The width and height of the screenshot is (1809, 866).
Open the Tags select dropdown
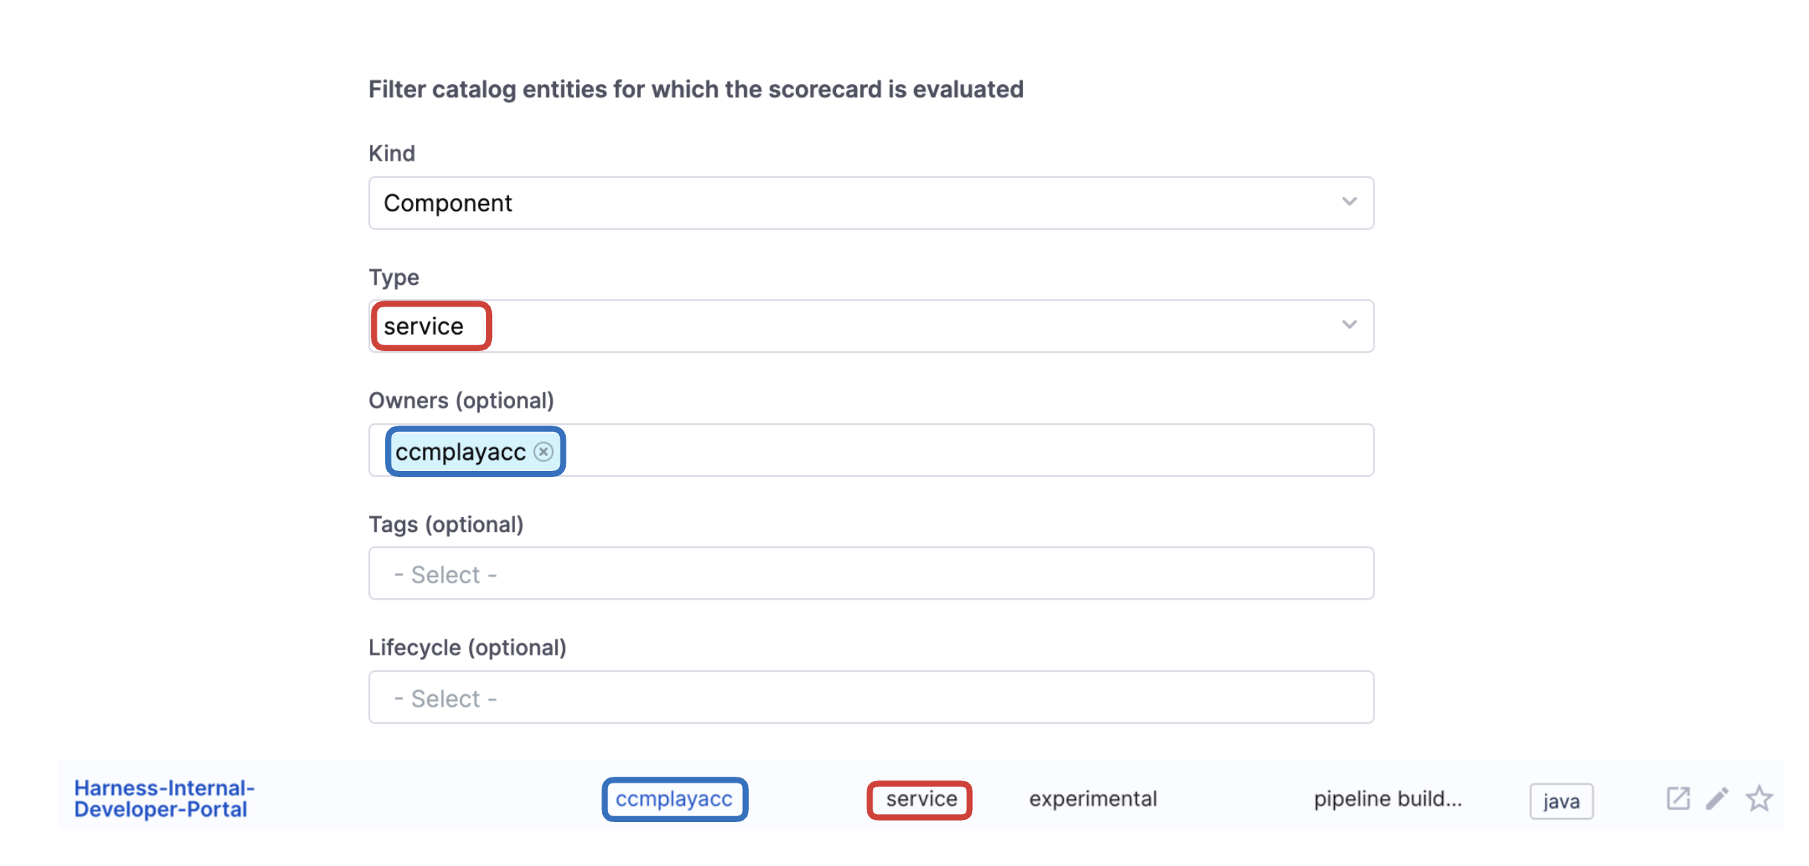click(870, 574)
